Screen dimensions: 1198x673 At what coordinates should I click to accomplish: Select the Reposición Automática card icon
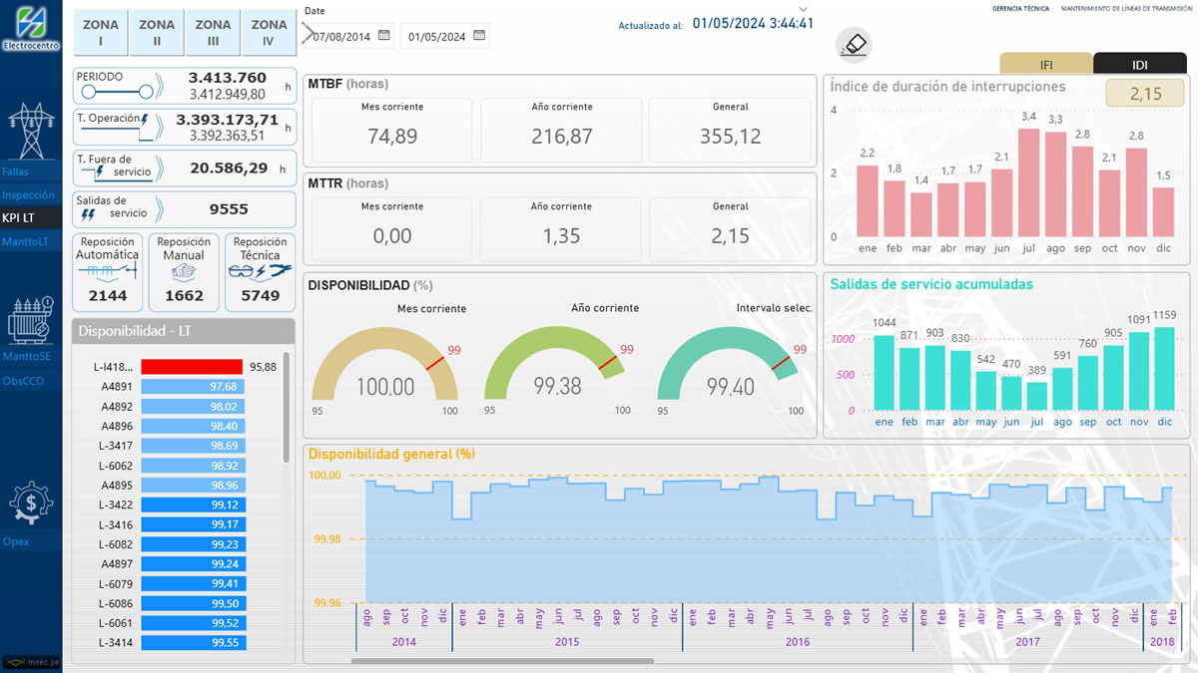tap(108, 270)
